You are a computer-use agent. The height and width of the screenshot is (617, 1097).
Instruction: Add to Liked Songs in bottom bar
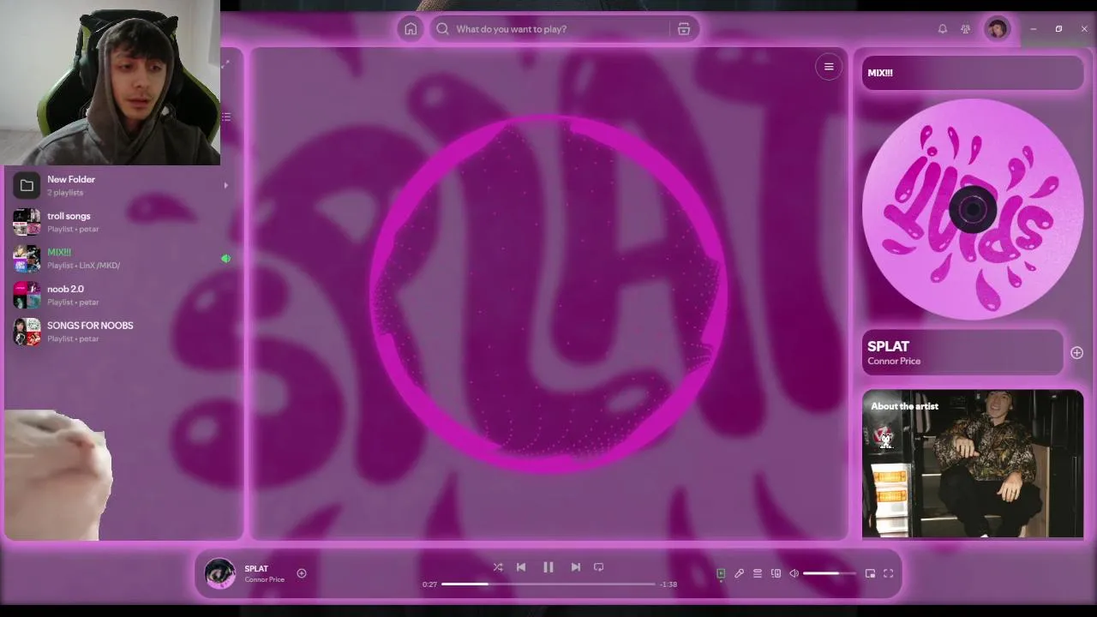(x=302, y=573)
